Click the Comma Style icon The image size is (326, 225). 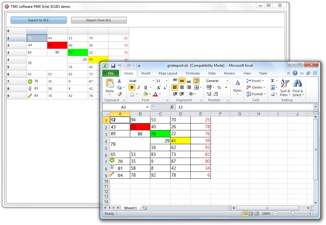pyautogui.click(x=226, y=87)
